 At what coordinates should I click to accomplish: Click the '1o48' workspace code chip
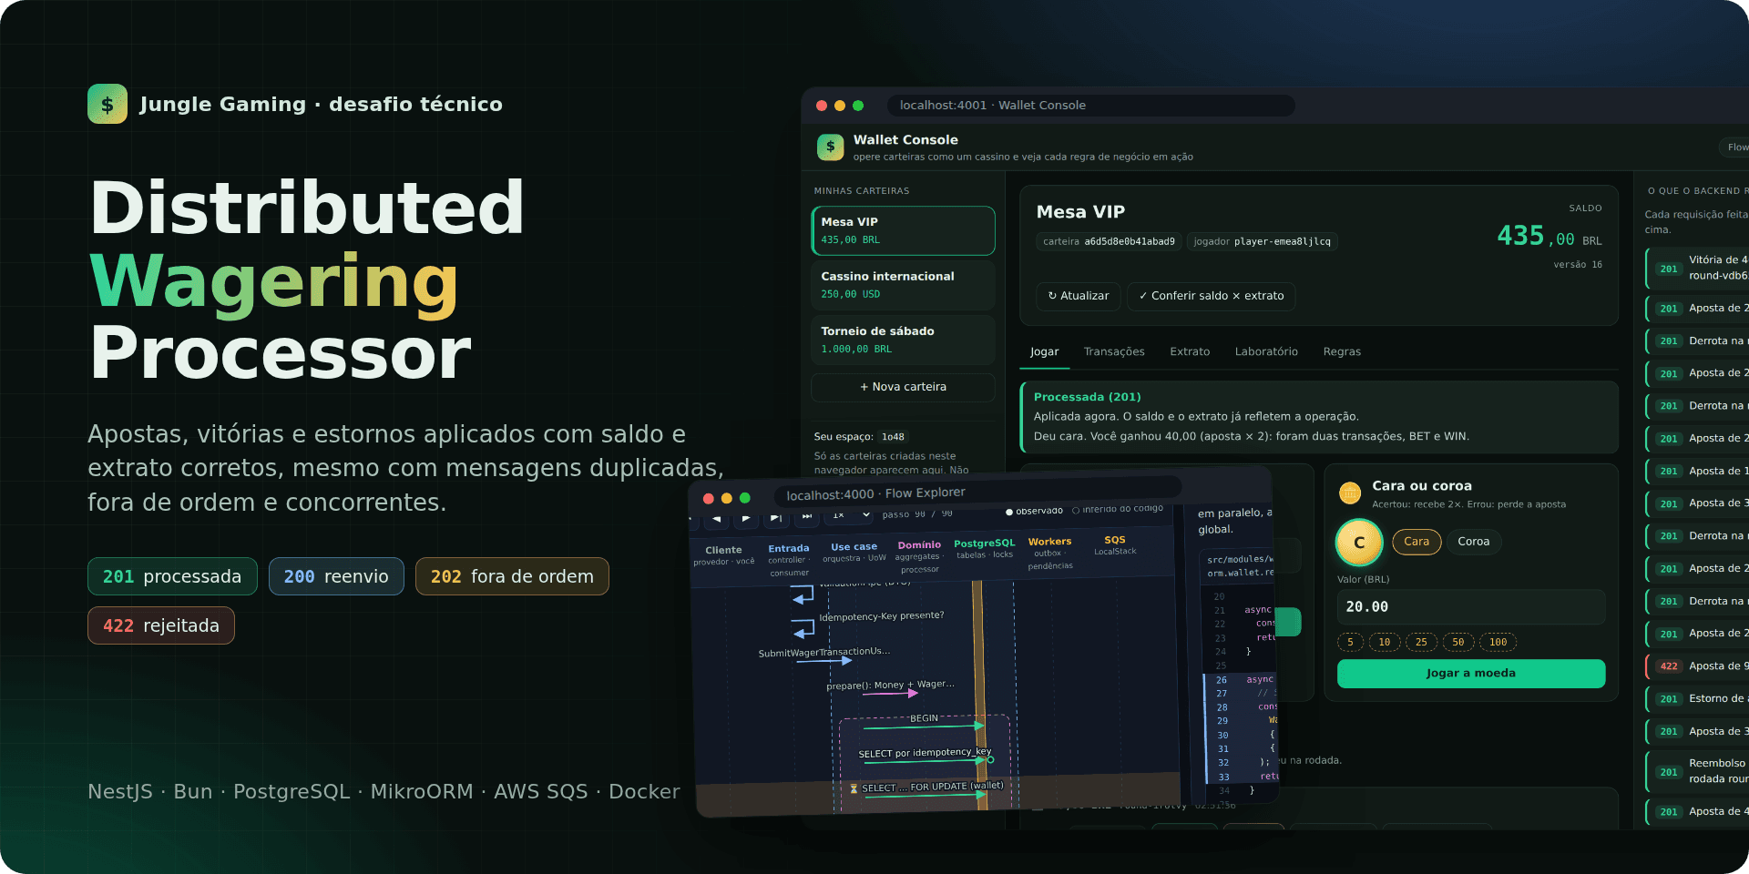(893, 437)
